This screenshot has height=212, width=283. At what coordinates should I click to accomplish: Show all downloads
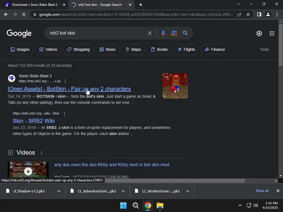262,191
